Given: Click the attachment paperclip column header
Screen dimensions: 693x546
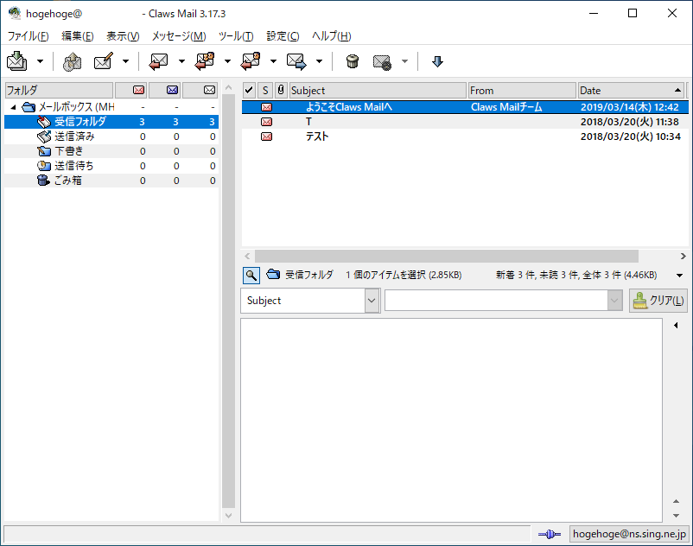Looking at the screenshot, I should [x=281, y=90].
